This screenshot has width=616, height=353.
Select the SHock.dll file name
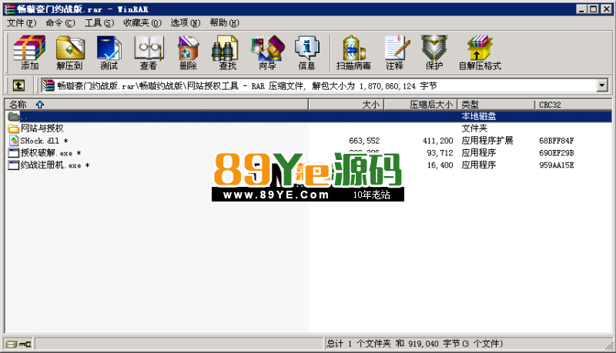click(x=44, y=141)
